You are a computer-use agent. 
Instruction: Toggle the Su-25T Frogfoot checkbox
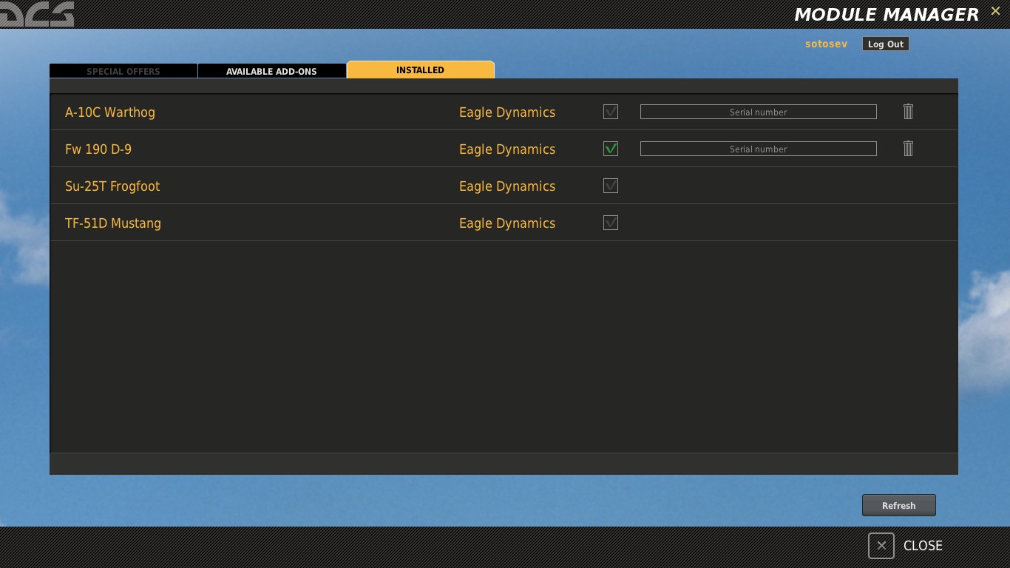611,186
